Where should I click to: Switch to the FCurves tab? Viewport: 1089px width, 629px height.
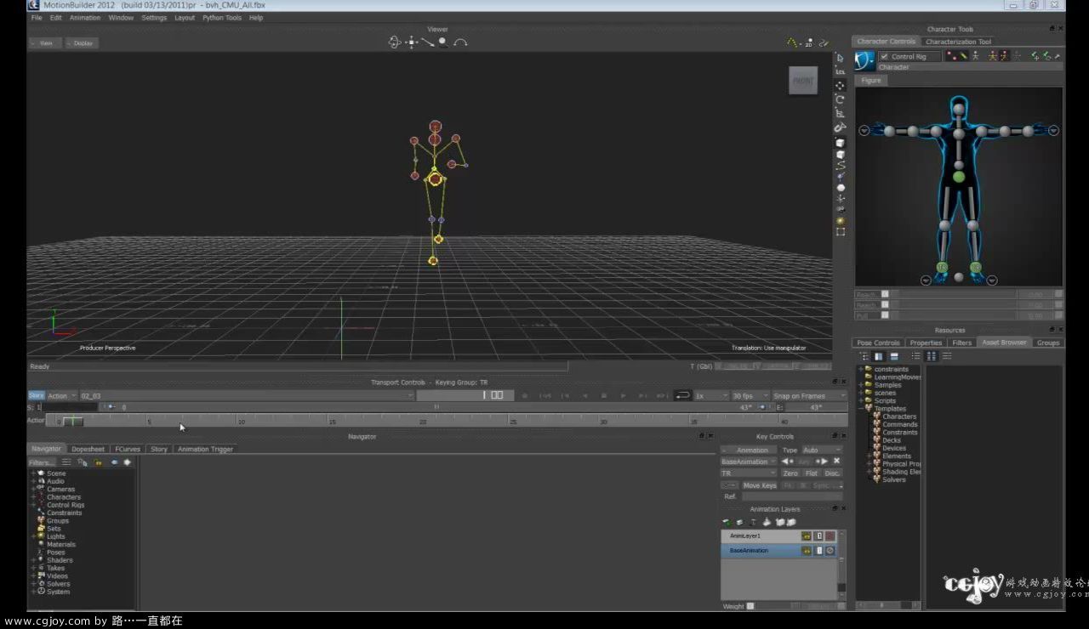click(128, 449)
